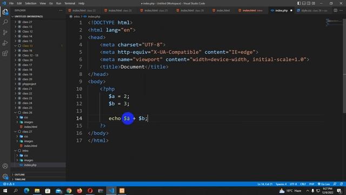Viewport: 346px width, 195px height.
Task: Open the customize layout icon
Action: pos(314,3)
